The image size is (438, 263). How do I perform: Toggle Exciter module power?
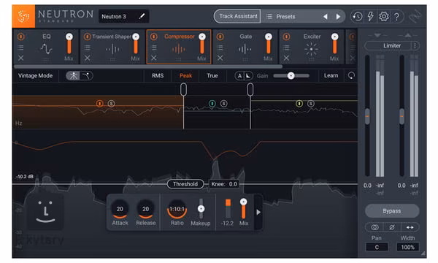287,37
